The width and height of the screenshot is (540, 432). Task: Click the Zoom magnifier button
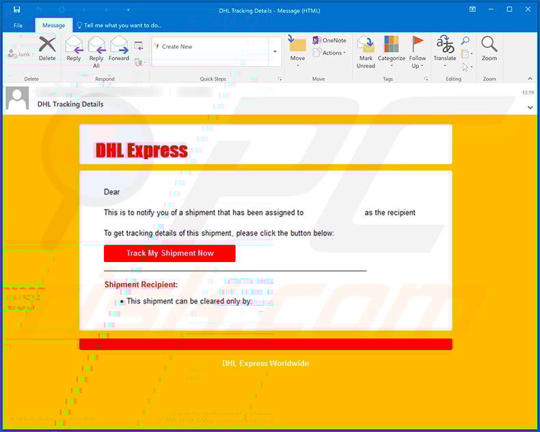489,49
